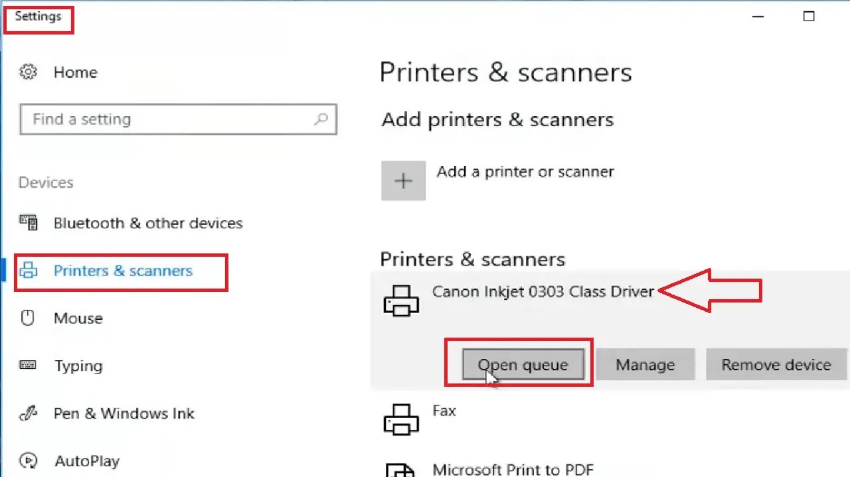Click the plus icon to add a printer
Image resolution: width=850 pixels, height=477 pixels.
coord(403,180)
